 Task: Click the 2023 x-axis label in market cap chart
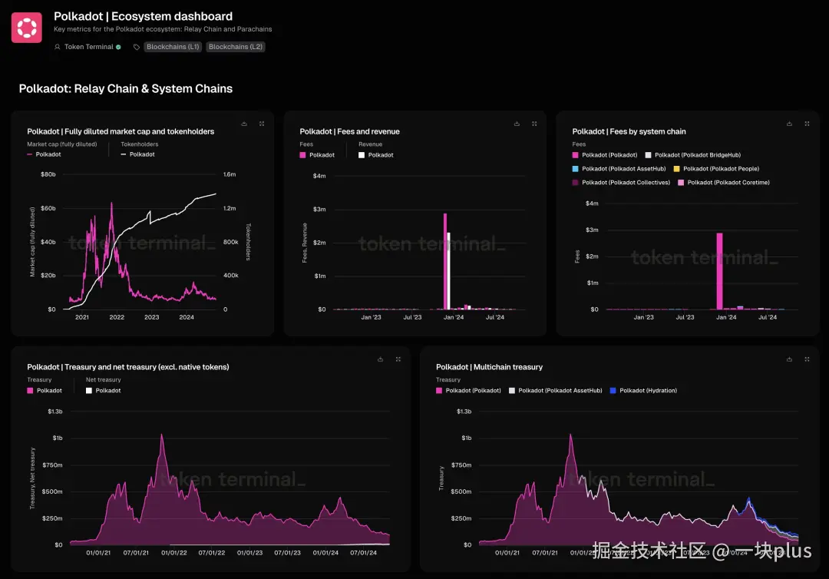pos(152,317)
